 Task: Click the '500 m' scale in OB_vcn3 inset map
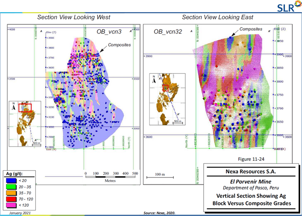tap(36, 144)
